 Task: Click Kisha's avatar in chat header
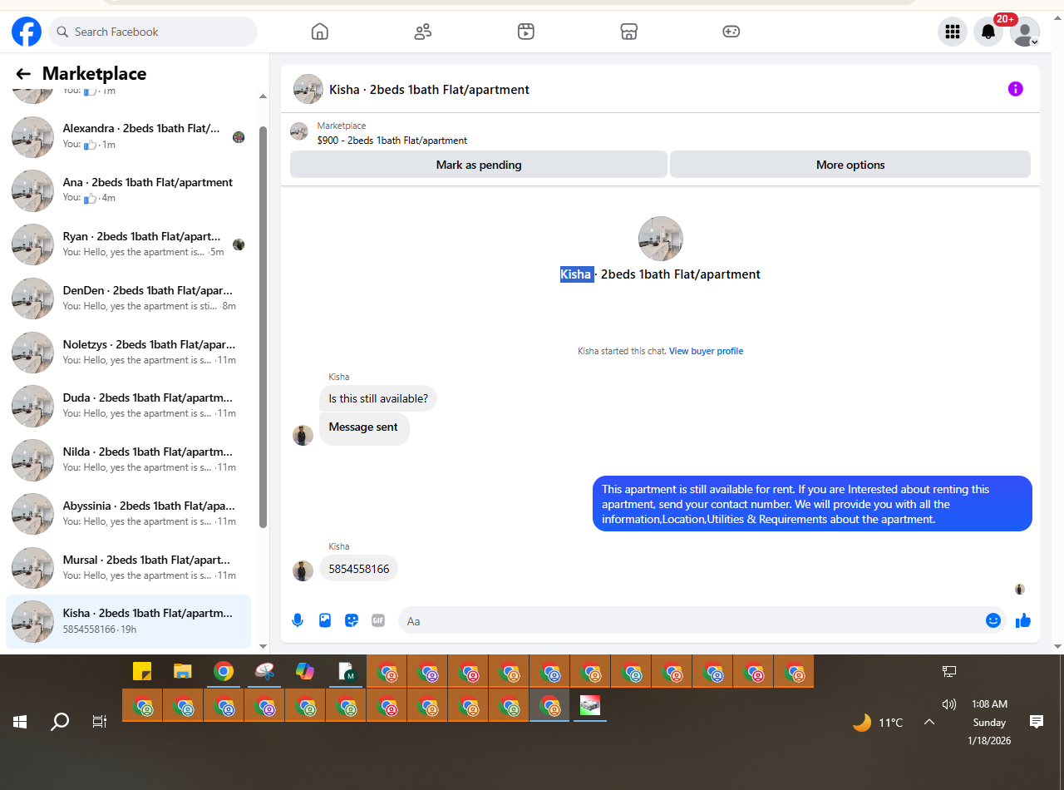point(308,89)
